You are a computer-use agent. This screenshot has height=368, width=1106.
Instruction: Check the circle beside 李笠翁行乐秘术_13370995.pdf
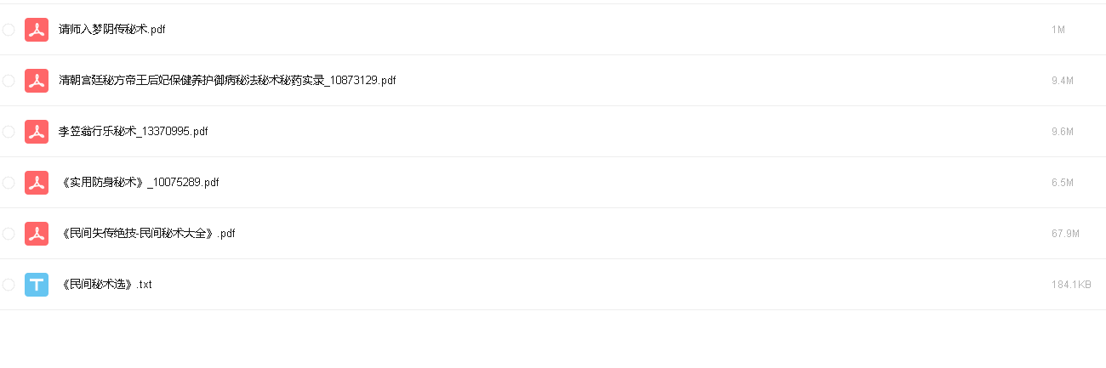[9, 132]
